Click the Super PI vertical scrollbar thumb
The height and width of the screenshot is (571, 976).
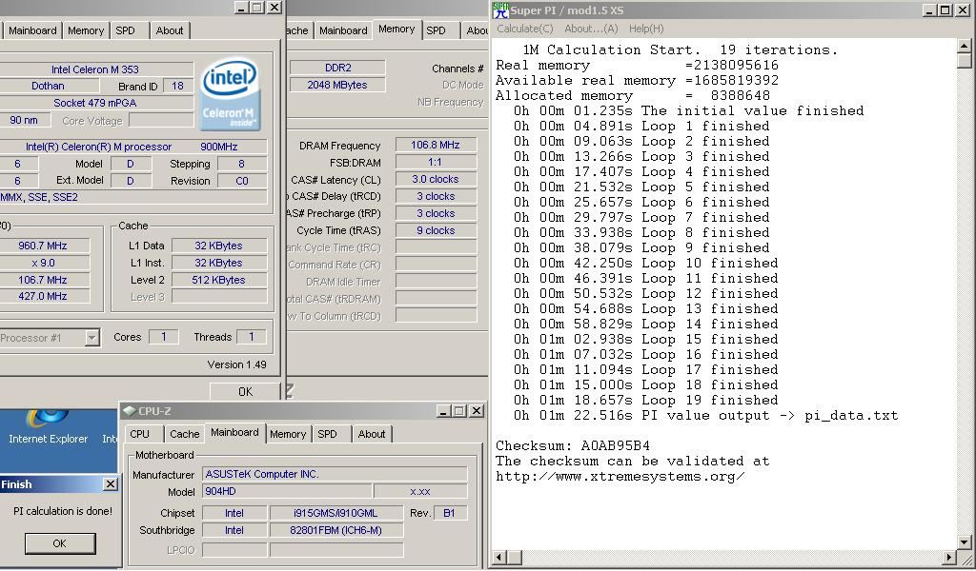coord(965,60)
